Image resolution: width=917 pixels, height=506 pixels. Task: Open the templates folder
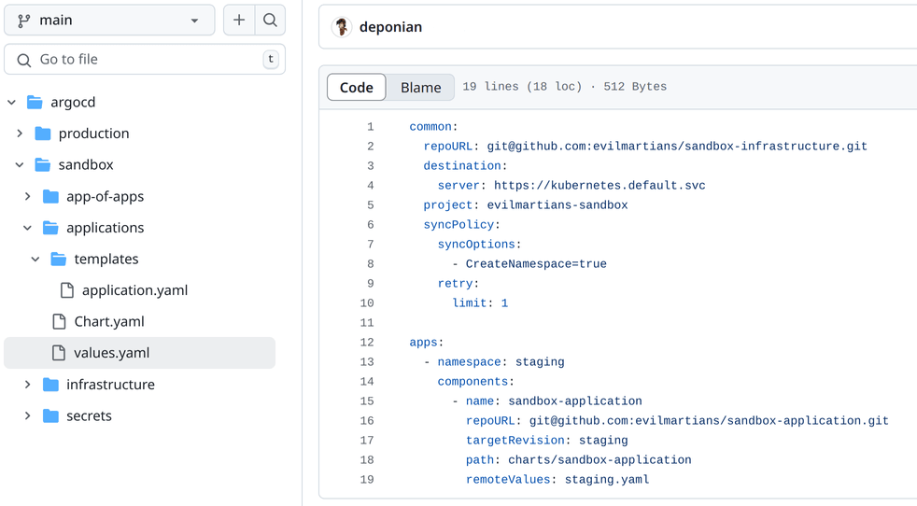(106, 260)
